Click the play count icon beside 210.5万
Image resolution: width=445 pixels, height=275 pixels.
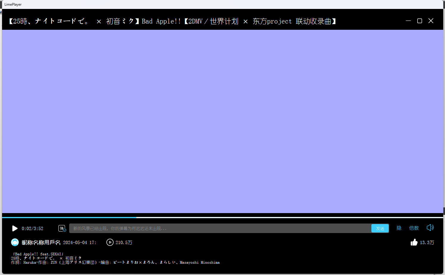click(x=110, y=242)
